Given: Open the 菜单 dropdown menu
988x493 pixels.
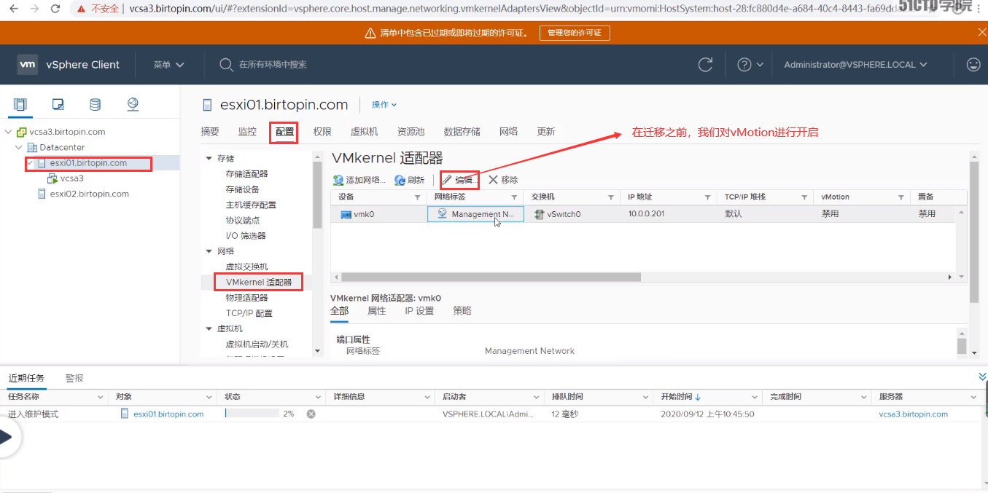Looking at the screenshot, I should 168,64.
